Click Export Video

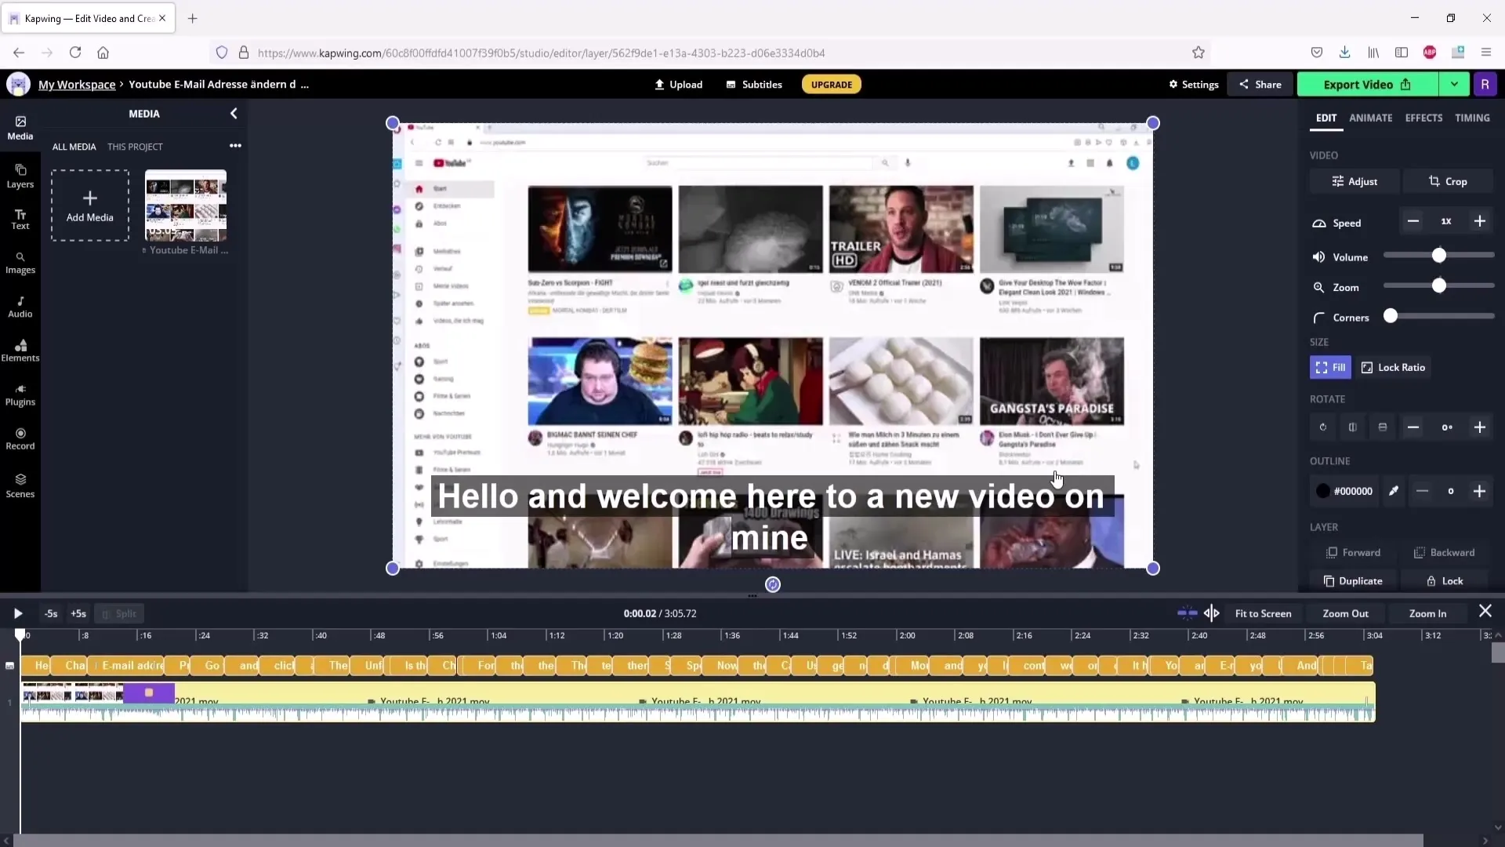point(1368,85)
